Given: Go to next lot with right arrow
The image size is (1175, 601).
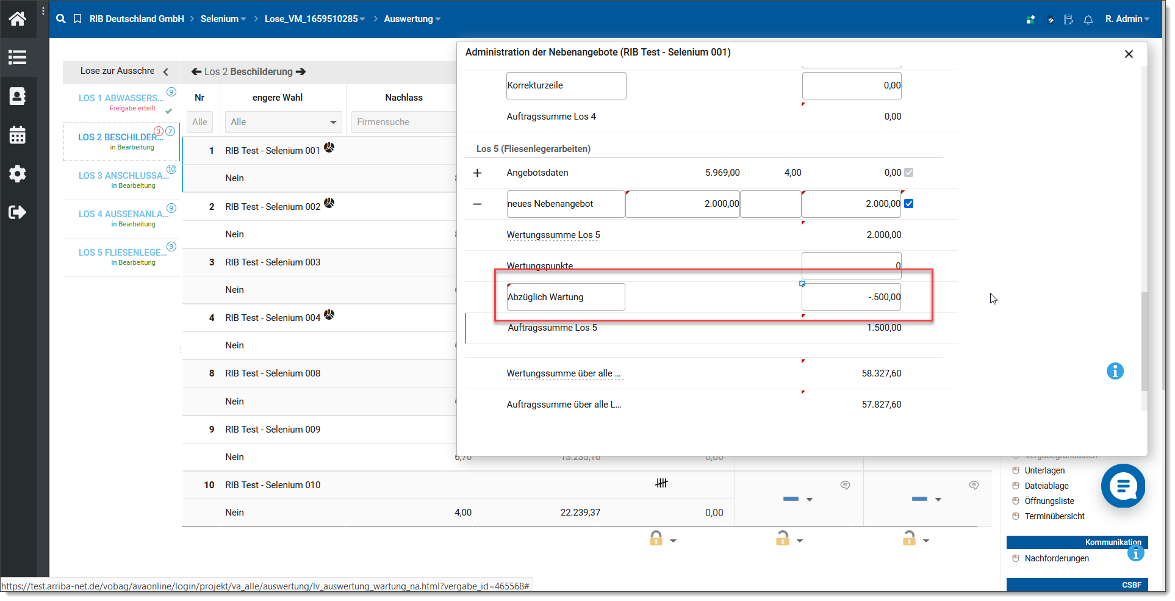Looking at the screenshot, I should coord(301,72).
